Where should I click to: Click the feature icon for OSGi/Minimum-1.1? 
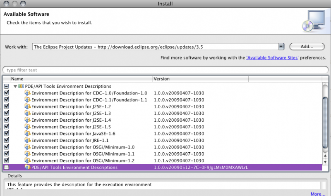[x=27, y=153]
